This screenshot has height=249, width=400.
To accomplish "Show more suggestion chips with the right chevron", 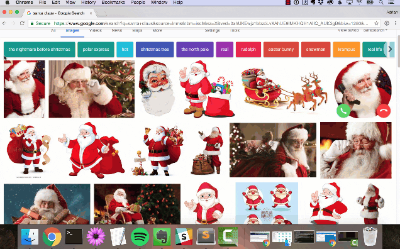I will pyautogui.click(x=390, y=49).
